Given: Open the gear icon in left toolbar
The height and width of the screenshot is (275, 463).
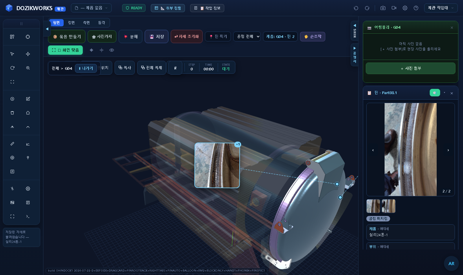Looking at the screenshot, I should click(28, 189).
